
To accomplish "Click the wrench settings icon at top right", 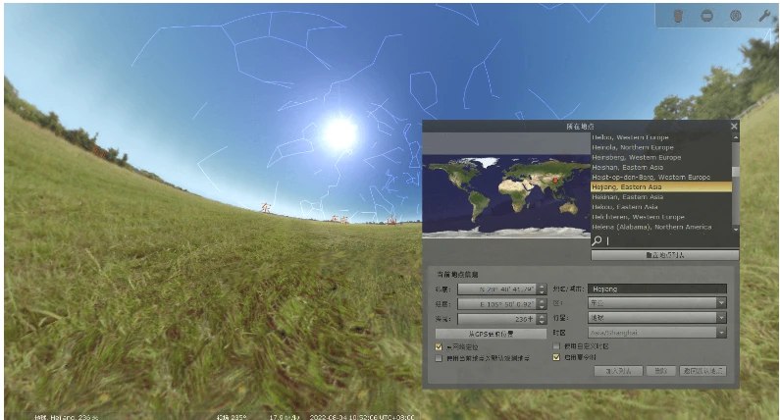I will click(x=763, y=16).
